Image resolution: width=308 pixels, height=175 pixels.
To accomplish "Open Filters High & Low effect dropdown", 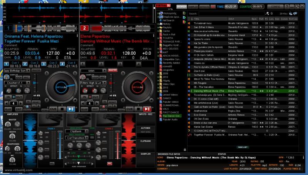I will coord(93,83).
